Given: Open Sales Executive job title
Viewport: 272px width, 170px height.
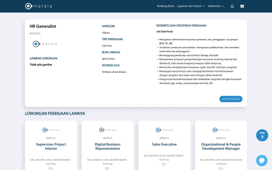Looking at the screenshot, I should pos(164,144).
